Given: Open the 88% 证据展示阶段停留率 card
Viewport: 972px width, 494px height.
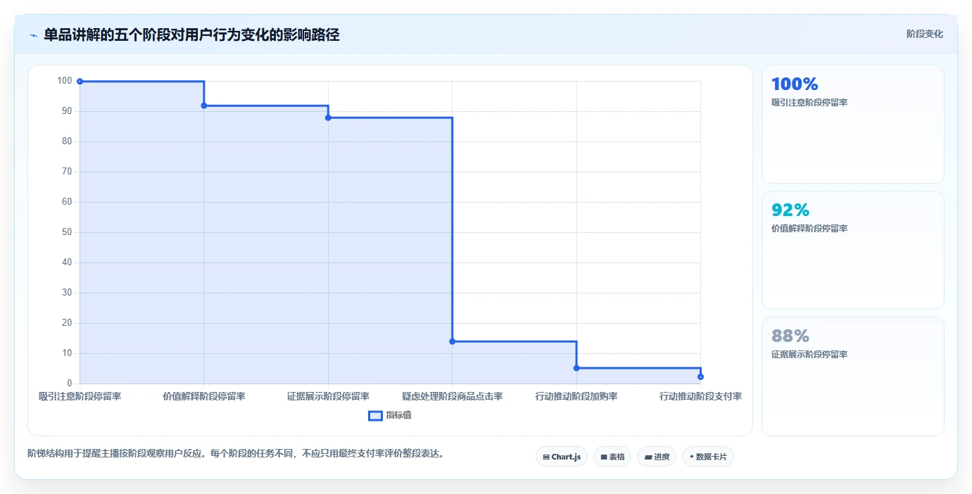Looking at the screenshot, I should [x=852, y=376].
